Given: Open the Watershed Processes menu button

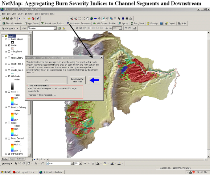Looking at the screenshot, I should coord(79,24).
